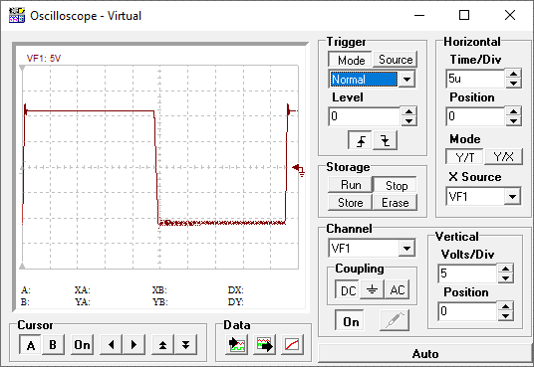
Task: Move cursor up with double-arrow button
Action: 162,345
